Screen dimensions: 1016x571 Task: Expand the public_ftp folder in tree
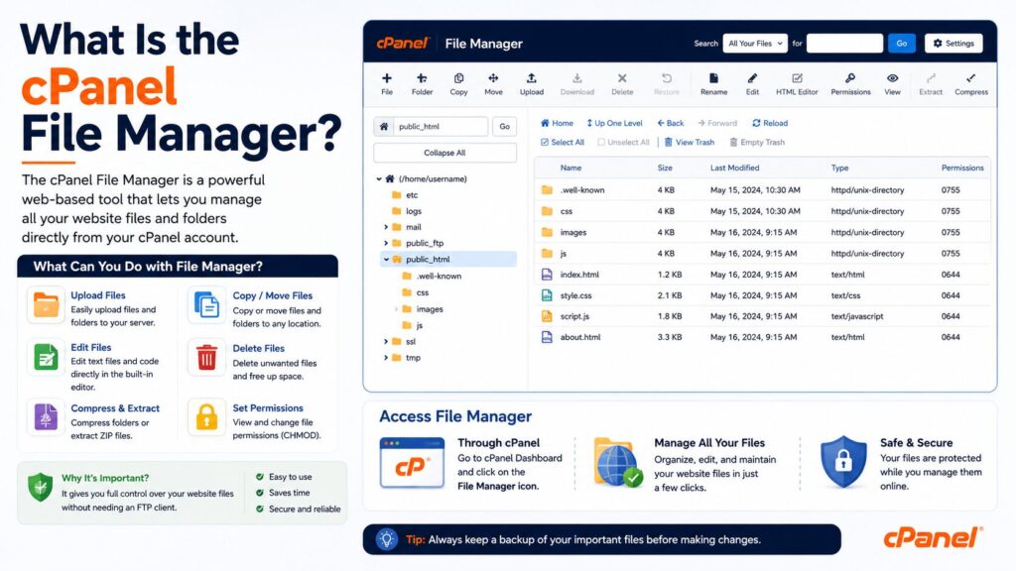tap(386, 243)
